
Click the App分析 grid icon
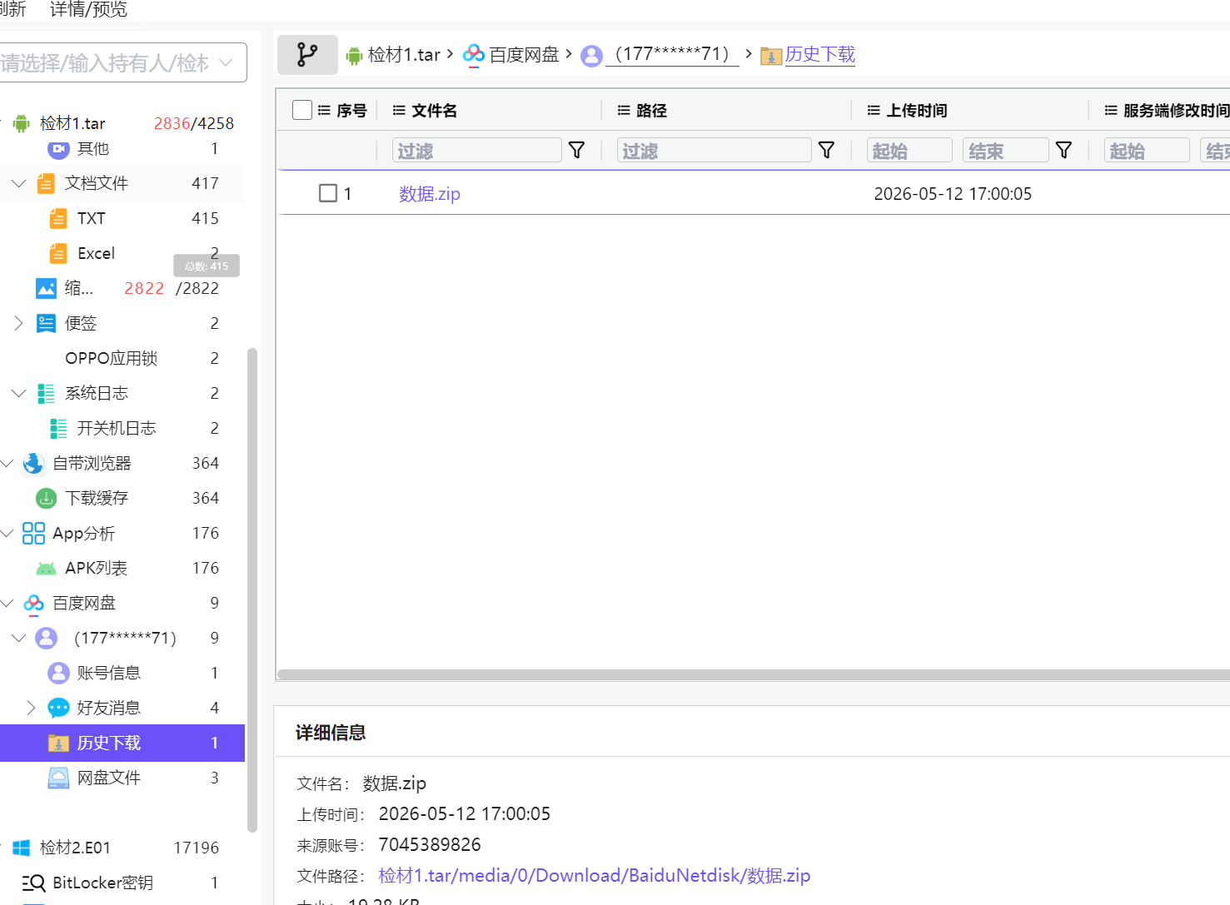pos(33,533)
